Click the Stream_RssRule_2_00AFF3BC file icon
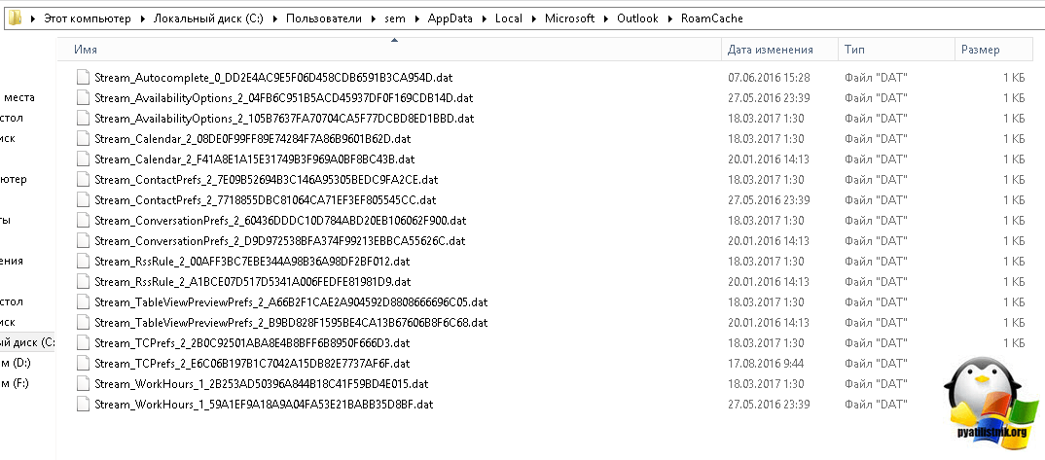The height and width of the screenshot is (460, 1045). tap(84, 261)
